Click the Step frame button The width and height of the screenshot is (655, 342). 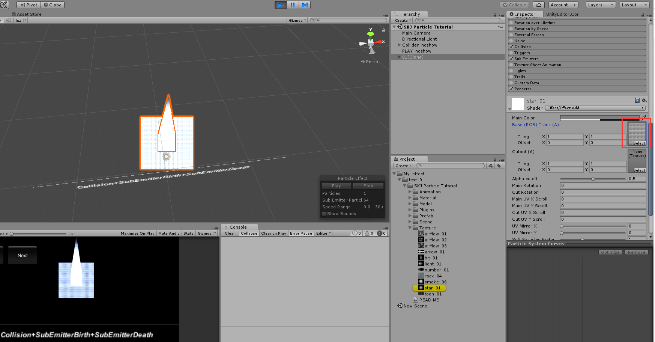coord(305,5)
